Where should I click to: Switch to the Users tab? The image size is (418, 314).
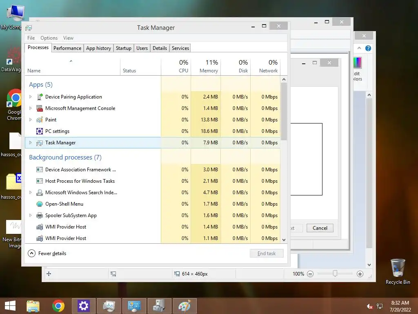tap(142, 48)
